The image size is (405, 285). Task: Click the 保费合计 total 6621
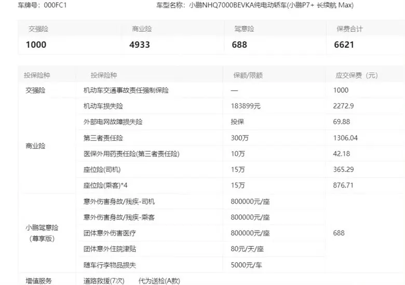click(344, 45)
